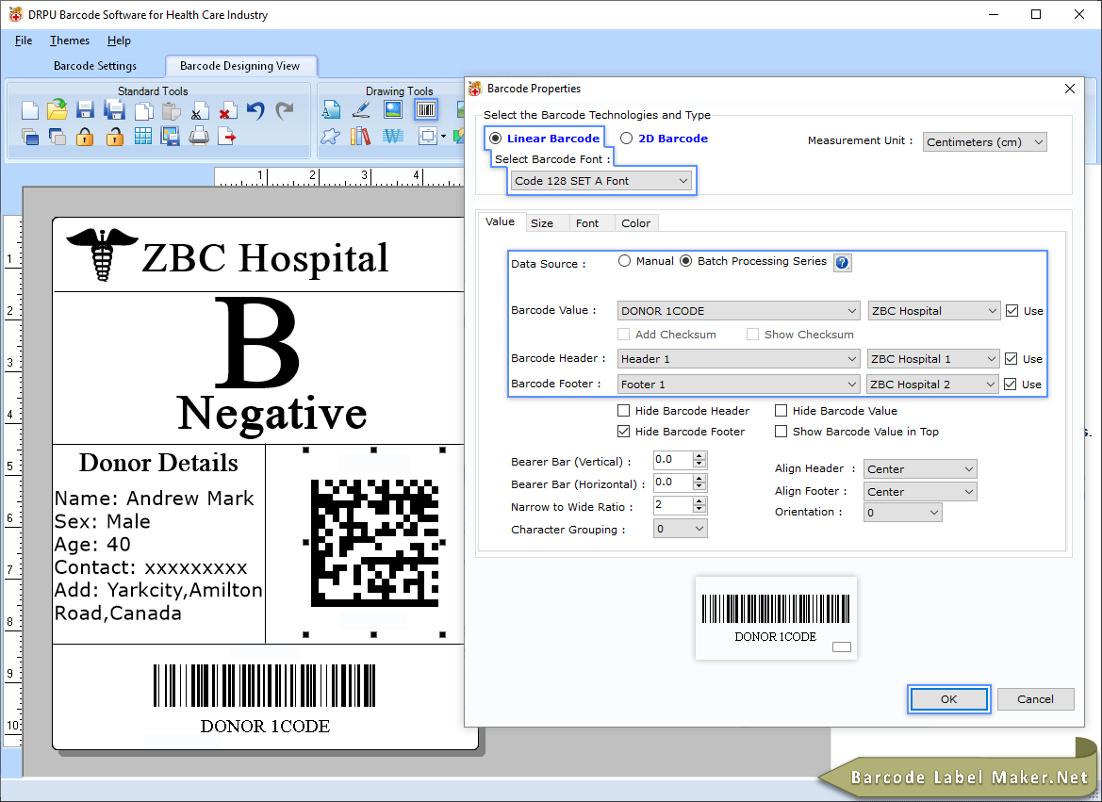Click the Cancel button
Viewport: 1102px width, 802px height.
click(1035, 698)
